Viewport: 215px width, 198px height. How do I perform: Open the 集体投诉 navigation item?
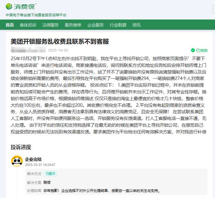[x=28, y=25]
